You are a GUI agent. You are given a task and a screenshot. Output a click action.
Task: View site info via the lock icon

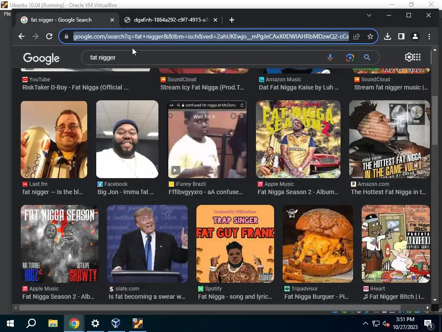[66, 36]
